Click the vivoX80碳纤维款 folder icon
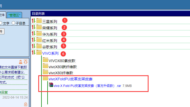The image size is (190, 107). [45, 66]
